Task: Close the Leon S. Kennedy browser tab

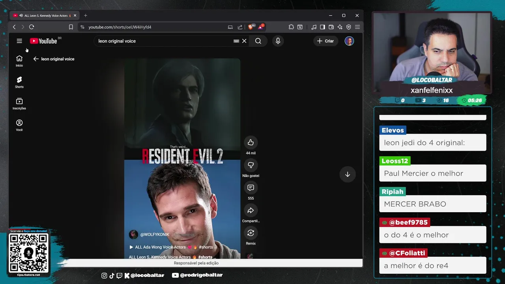Action: click(75, 15)
